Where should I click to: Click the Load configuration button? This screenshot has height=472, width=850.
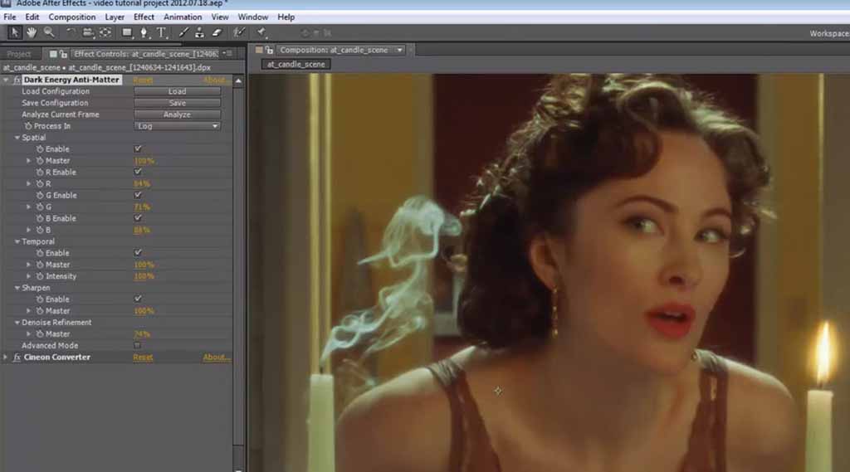tap(178, 91)
